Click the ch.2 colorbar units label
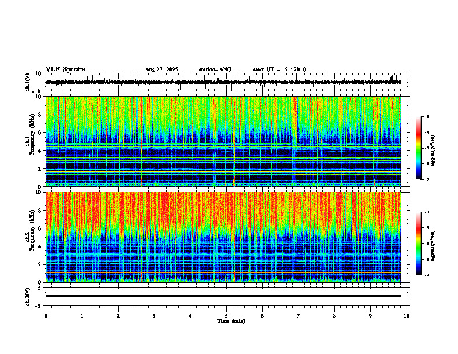Screen dimensions: 458x354 click(x=433, y=246)
